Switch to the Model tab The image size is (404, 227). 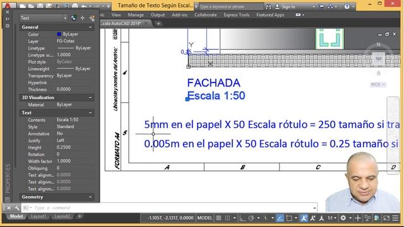16,216
